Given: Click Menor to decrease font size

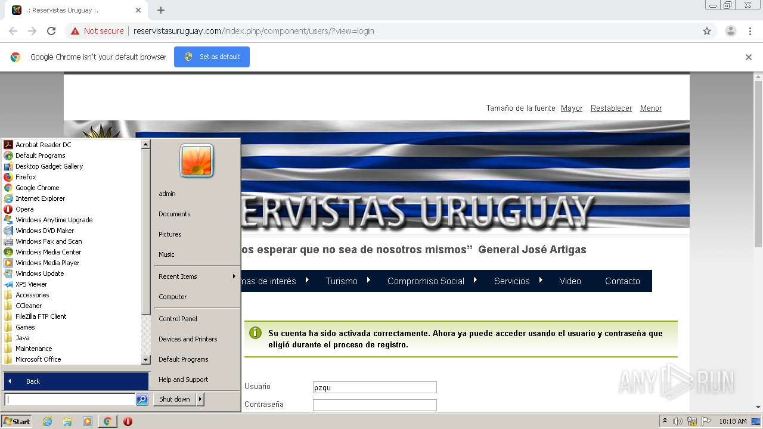Looking at the screenshot, I should 651,108.
